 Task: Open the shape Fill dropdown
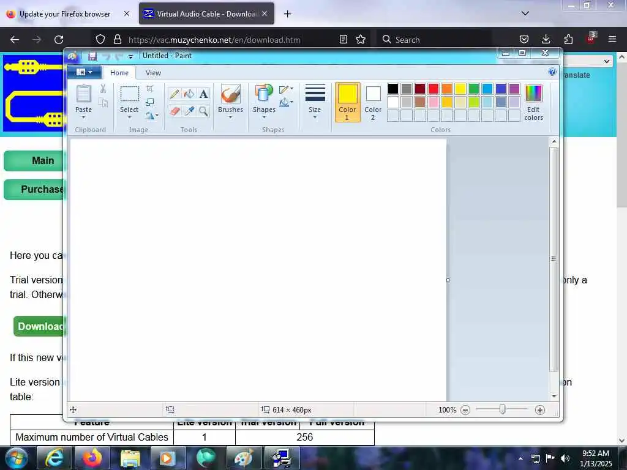coord(287,103)
